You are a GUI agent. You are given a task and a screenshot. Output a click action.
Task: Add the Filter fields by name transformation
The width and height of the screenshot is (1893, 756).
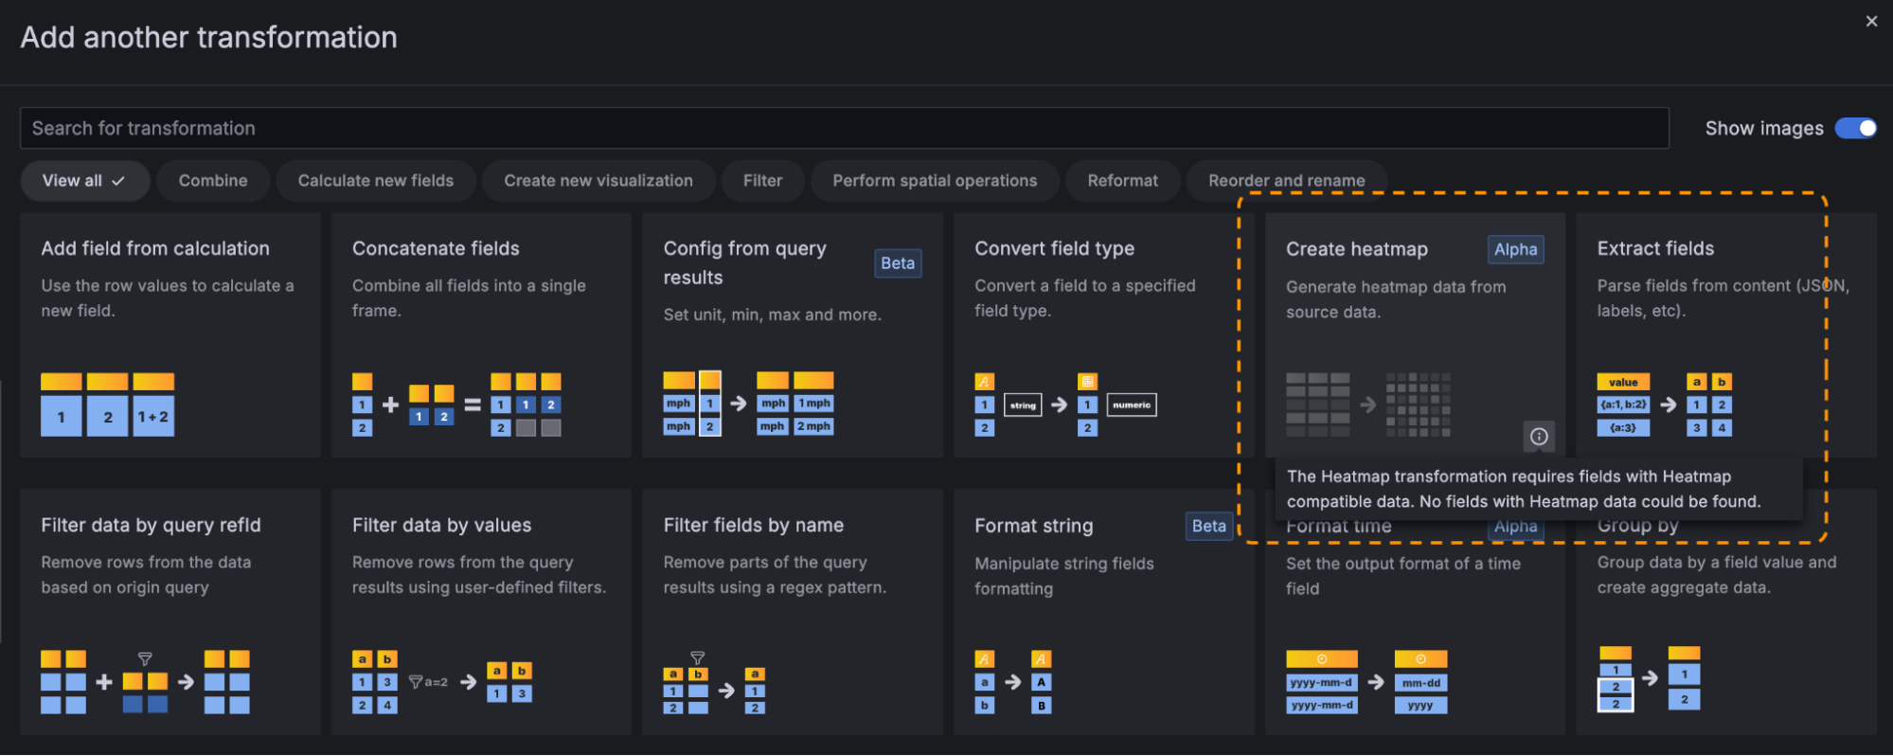coord(792,568)
